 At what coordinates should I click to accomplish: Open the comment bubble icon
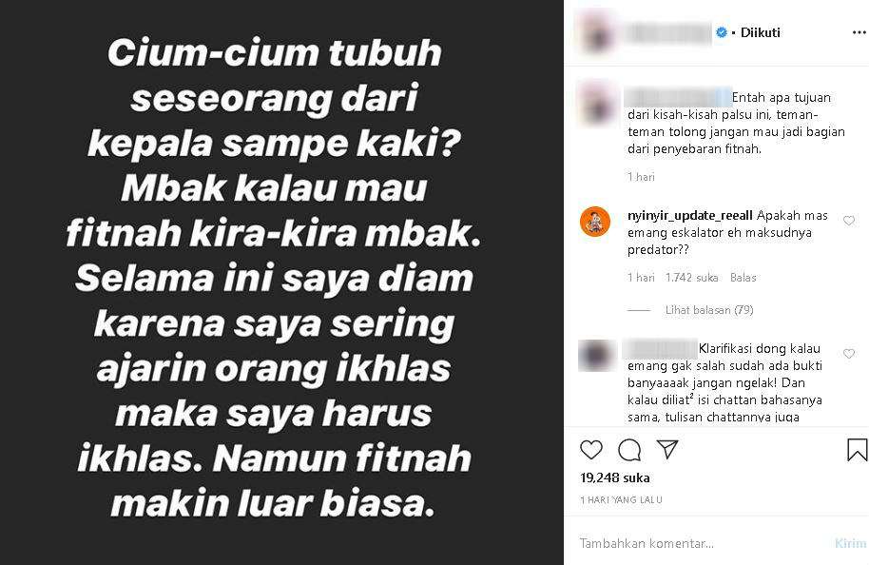click(629, 450)
